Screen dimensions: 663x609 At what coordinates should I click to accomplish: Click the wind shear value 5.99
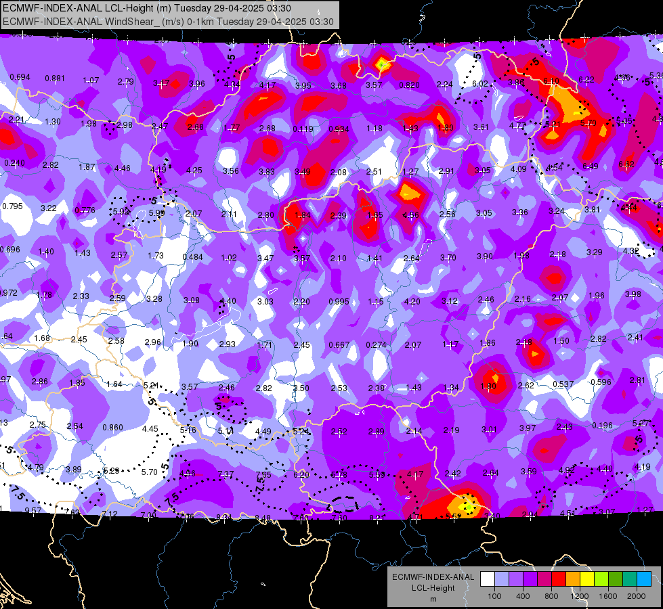point(156,213)
